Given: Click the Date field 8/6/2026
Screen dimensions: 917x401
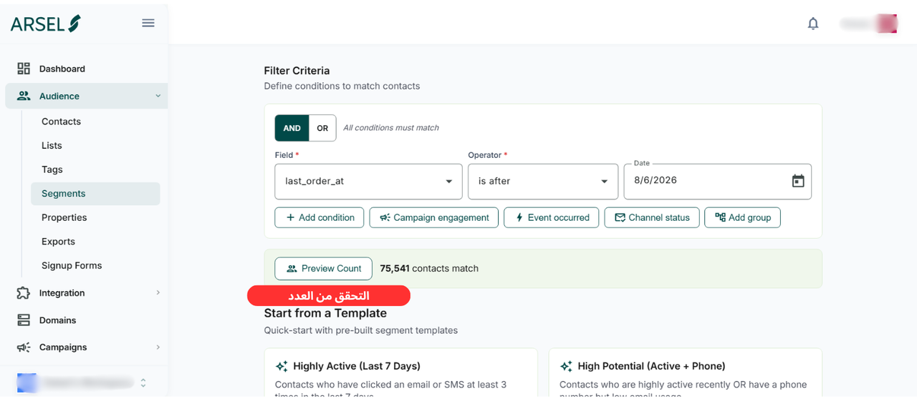Looking at the screenshot, I should tap(717, 181).
